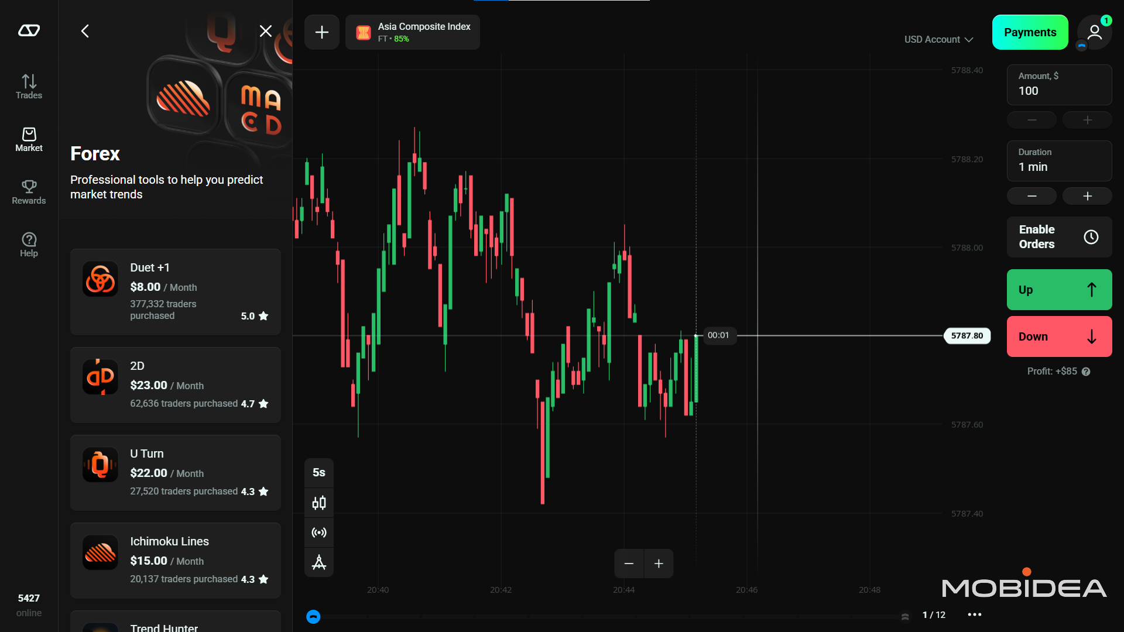
Task: Select the candlestick chart type icon
Action: (x=319, y=502)
